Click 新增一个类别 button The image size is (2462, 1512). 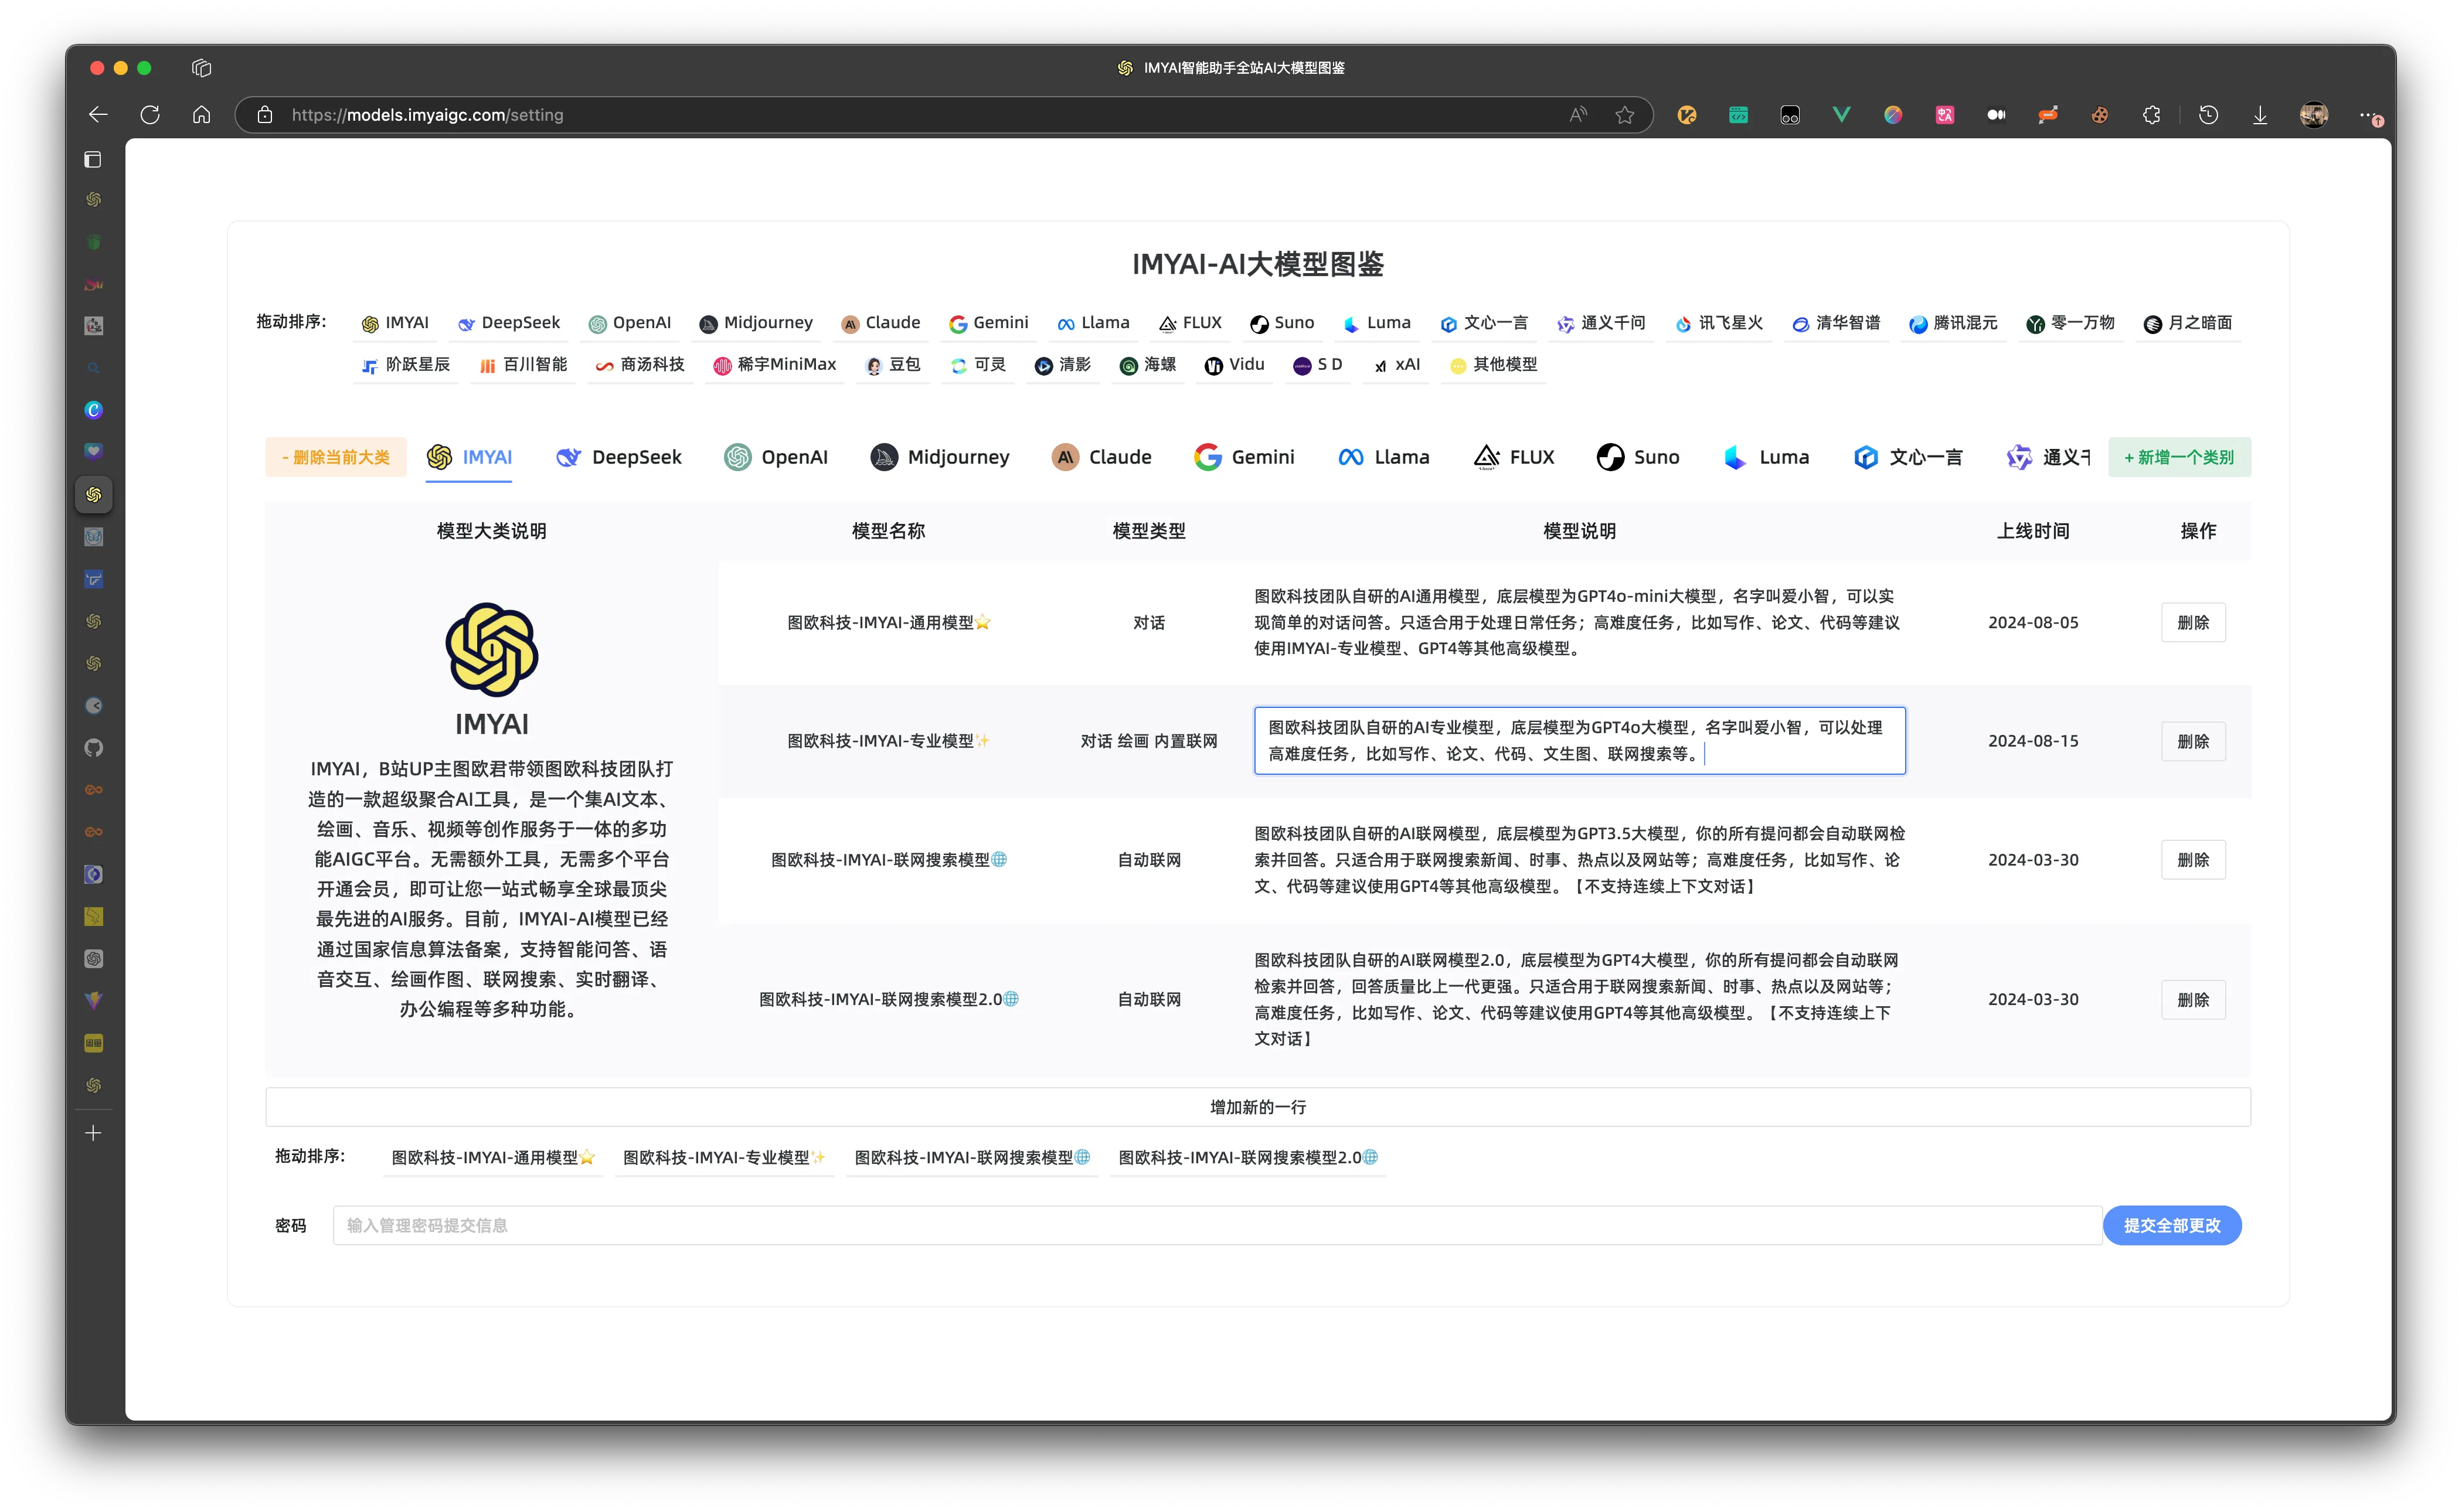click(2179, 457)
